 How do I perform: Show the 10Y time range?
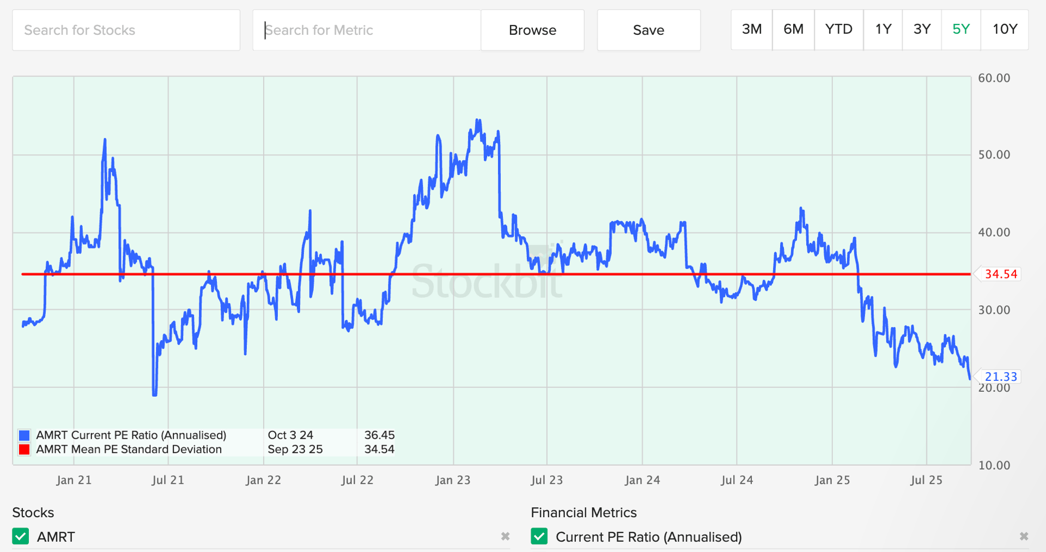tap(1005, 29)
